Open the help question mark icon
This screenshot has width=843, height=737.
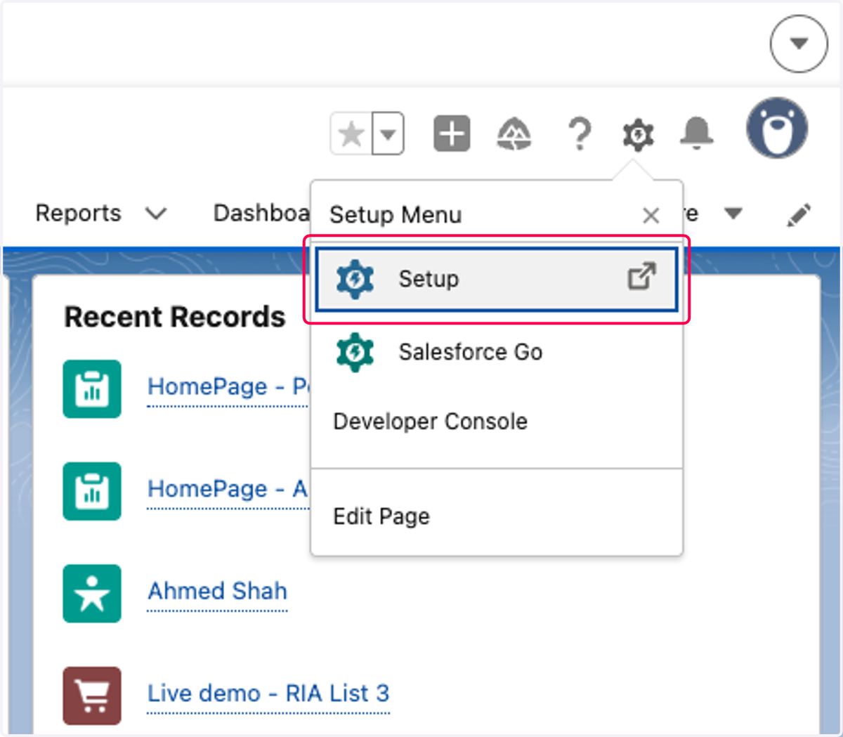point(580,133)
